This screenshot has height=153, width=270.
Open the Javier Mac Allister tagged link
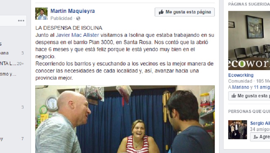point(78,35)
